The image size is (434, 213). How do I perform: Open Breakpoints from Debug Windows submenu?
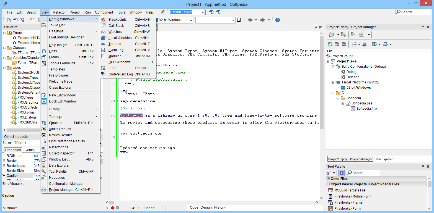coord(117,20)
